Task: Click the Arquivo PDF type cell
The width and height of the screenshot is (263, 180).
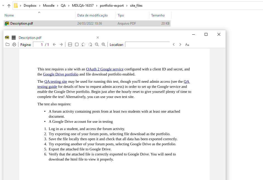Action: click(x=127, y=23)
